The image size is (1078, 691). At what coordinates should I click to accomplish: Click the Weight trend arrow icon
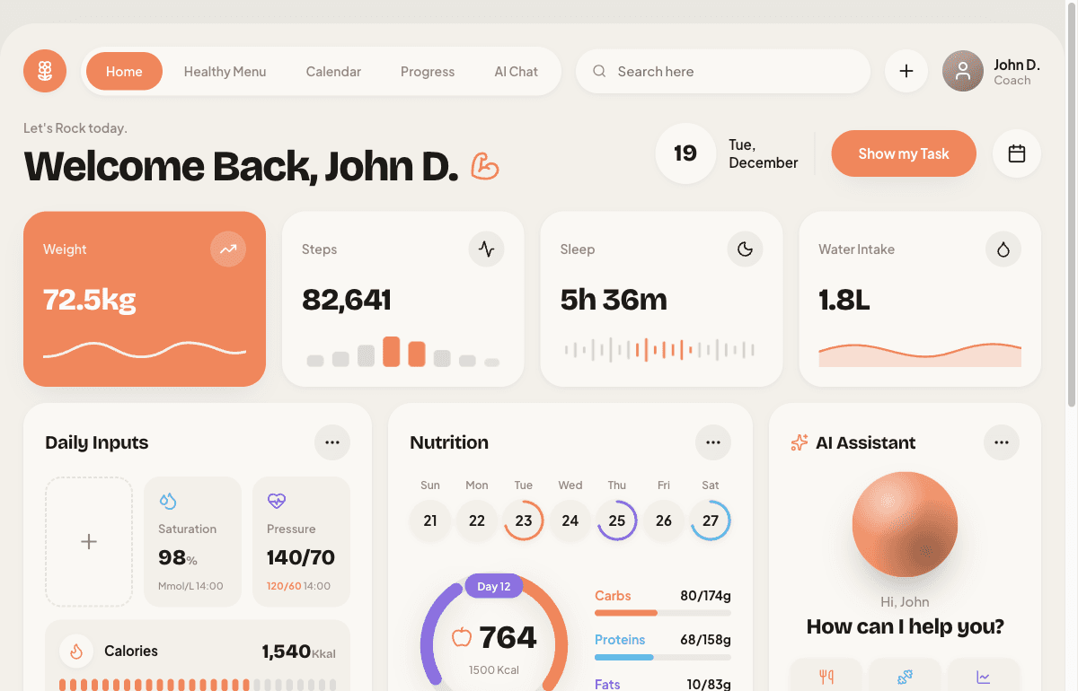(228, 249)
